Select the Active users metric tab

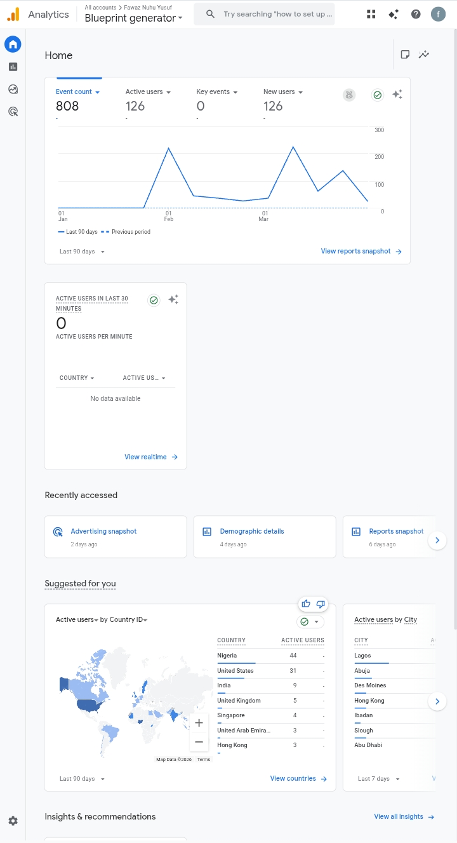[148, 92]
